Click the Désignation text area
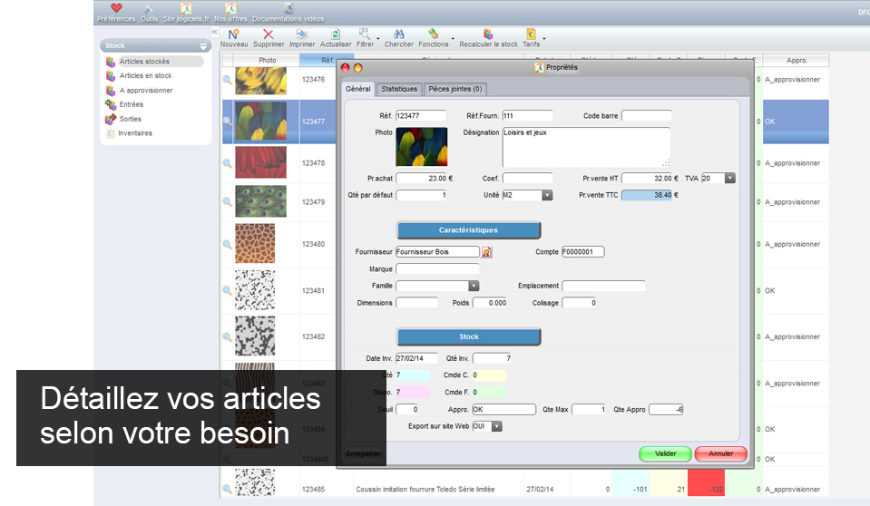 586,147
